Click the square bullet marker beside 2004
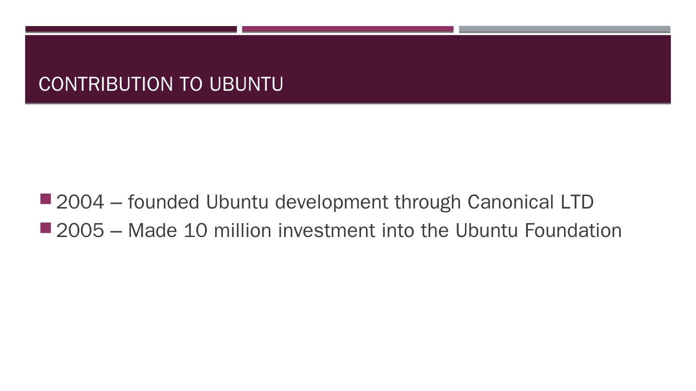696x391 pixels. click(46, 199)
